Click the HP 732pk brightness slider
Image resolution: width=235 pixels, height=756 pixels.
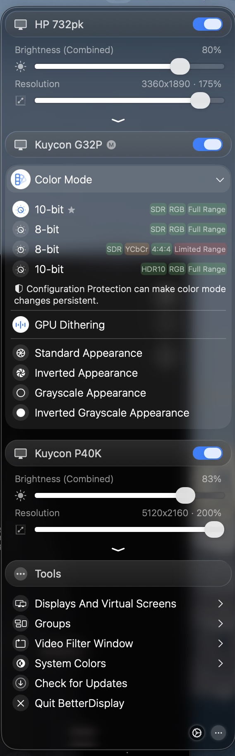pyautogui.click(x=129, y=66)
